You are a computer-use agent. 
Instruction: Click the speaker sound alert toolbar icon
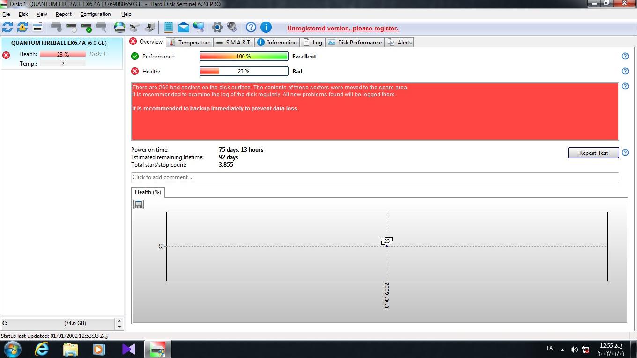pos(232,27)
